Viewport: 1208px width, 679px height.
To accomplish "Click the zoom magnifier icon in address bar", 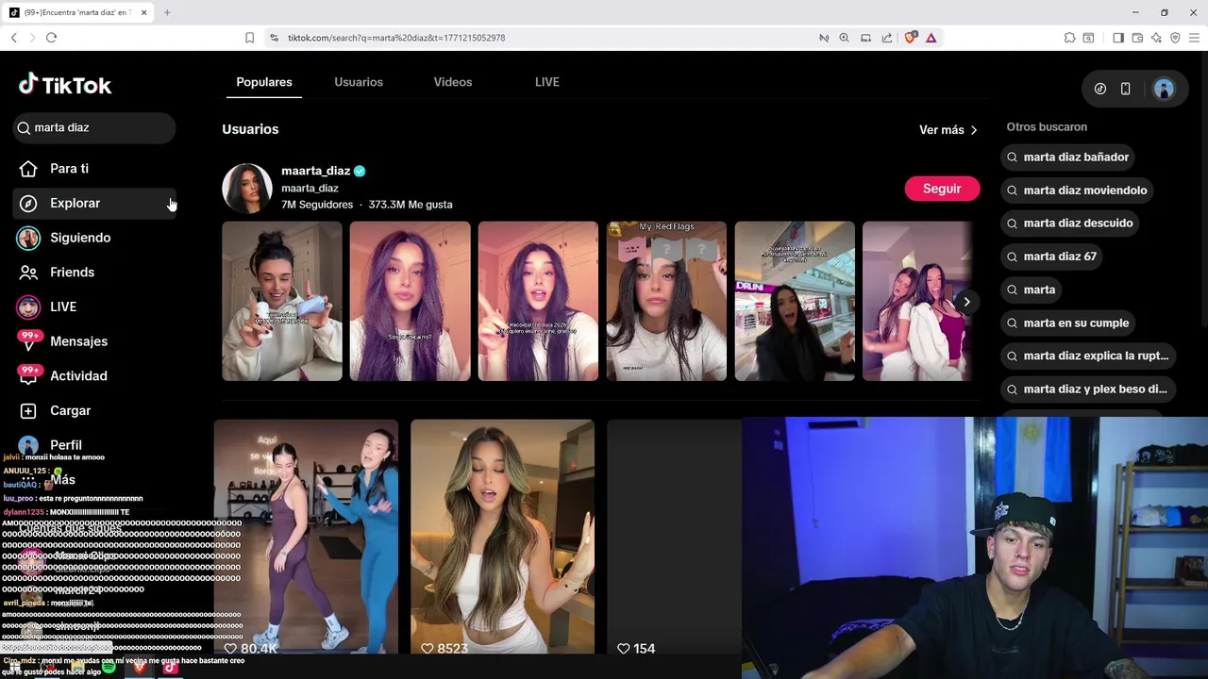I will pos(844,38).
